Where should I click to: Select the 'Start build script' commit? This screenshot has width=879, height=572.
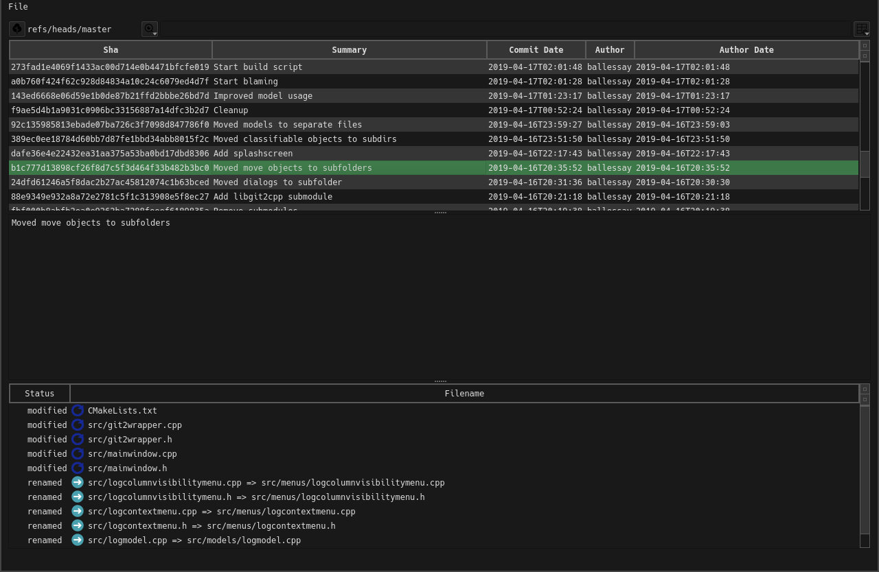coord(434,67)
